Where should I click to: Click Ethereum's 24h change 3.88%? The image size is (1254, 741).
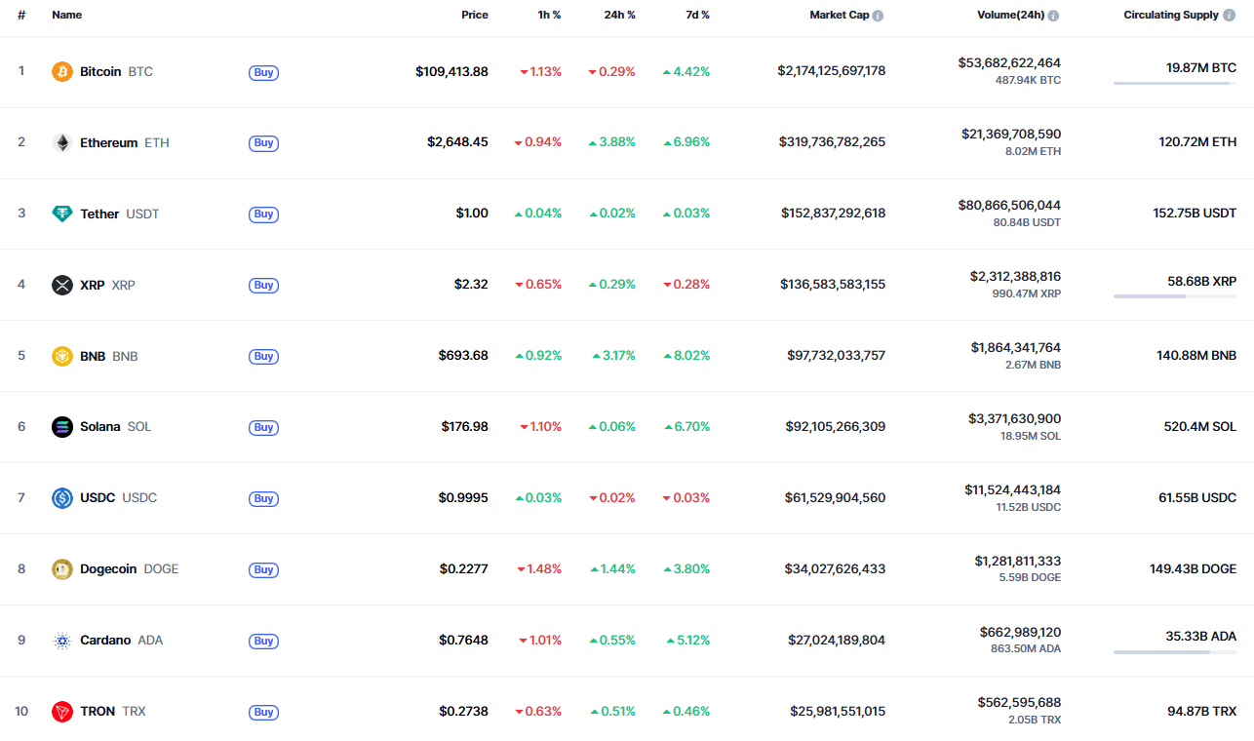point(612,143)
